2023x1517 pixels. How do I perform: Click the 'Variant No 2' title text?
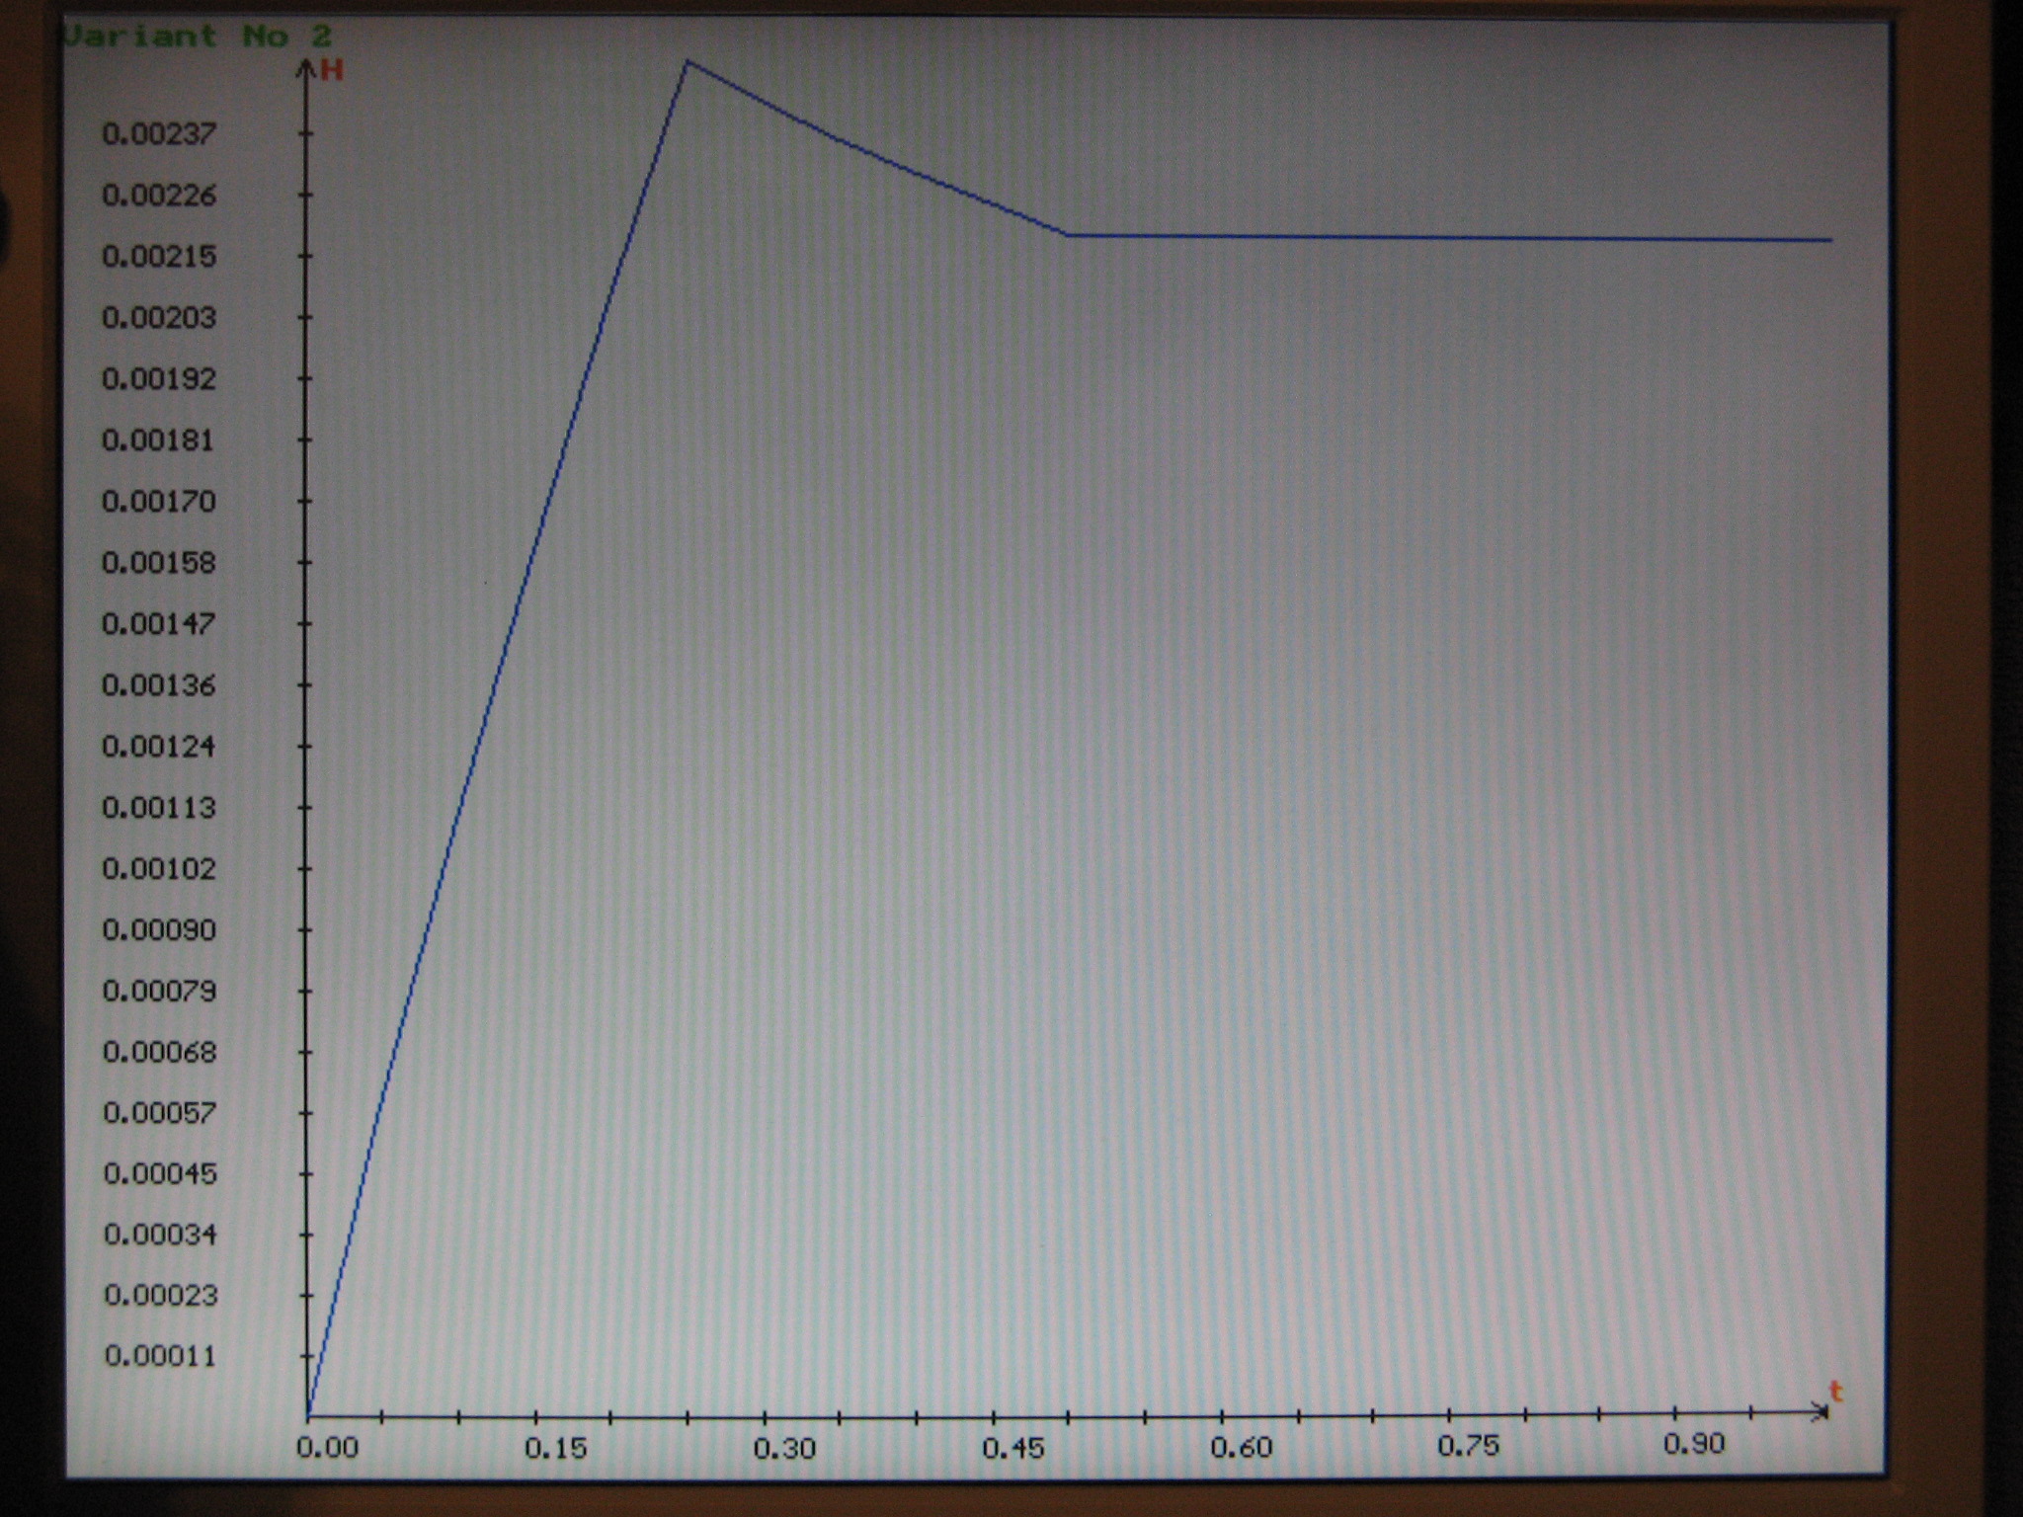coord(198,38)
